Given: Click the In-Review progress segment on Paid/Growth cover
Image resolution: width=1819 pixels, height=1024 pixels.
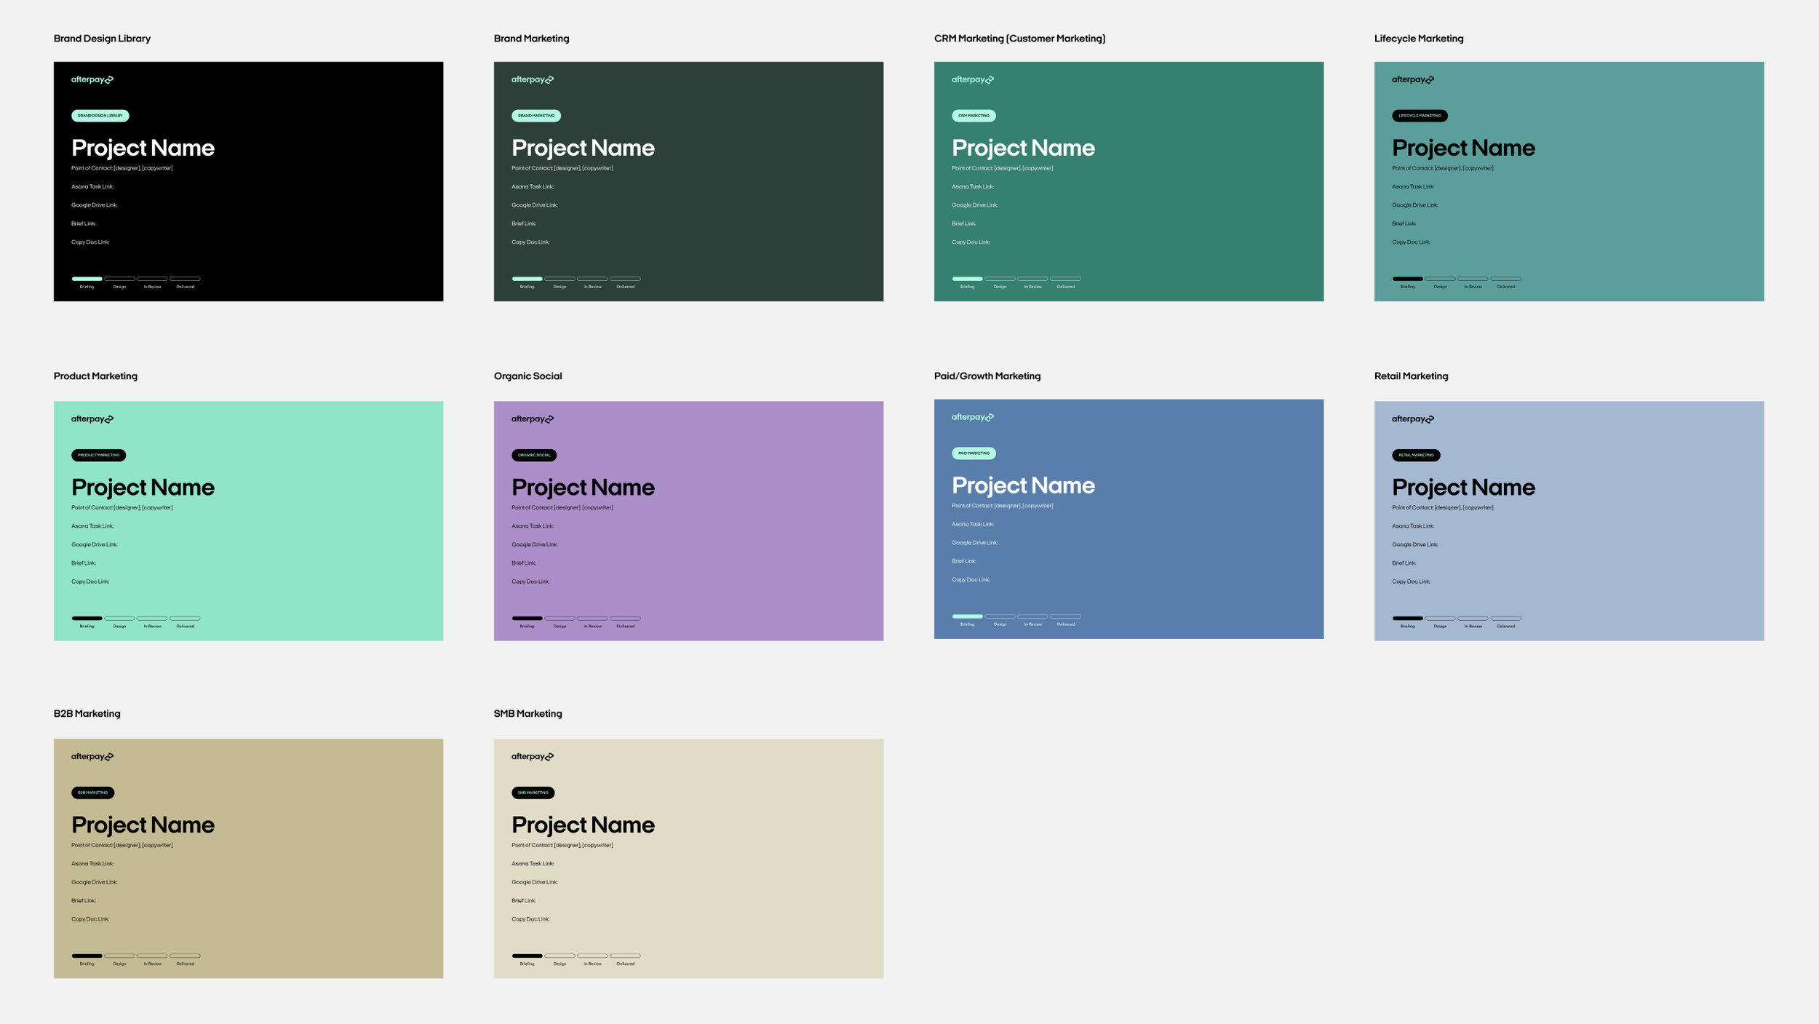Looking at the screenshot, I should click(x=1032, y=616).
